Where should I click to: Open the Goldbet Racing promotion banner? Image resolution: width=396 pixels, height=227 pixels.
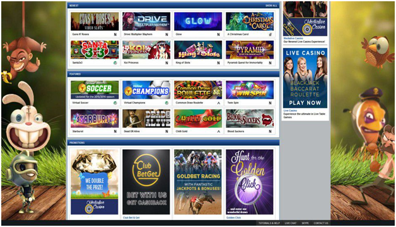198,182
